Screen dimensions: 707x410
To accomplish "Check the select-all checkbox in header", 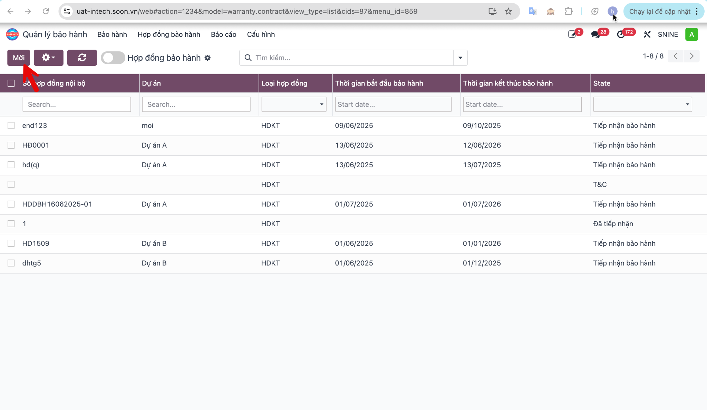I will pyautogui.click(x=11, y=83).
